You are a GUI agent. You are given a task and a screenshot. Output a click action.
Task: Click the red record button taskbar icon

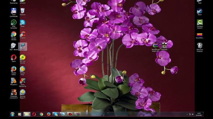click(70, 114)
